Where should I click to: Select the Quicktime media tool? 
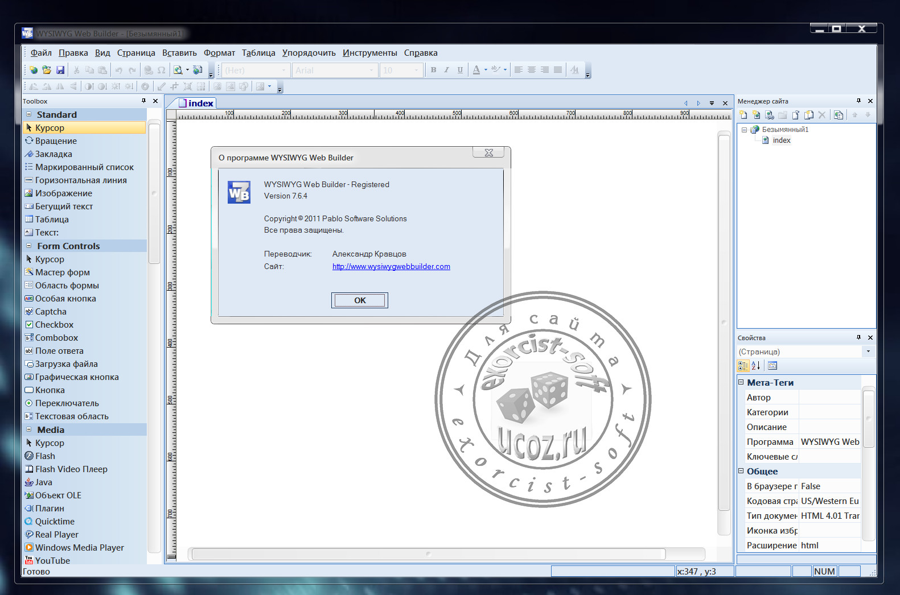click(55, 522)
